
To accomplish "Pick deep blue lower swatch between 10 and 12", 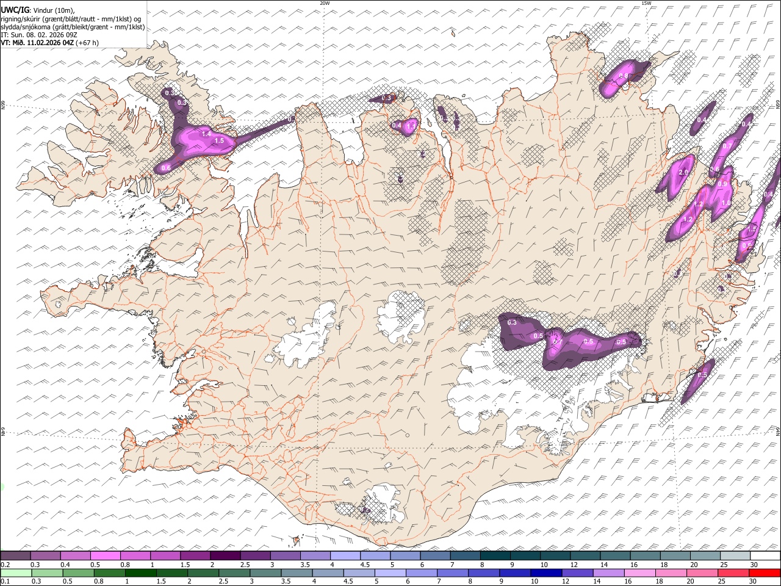I will coord(545,573).
